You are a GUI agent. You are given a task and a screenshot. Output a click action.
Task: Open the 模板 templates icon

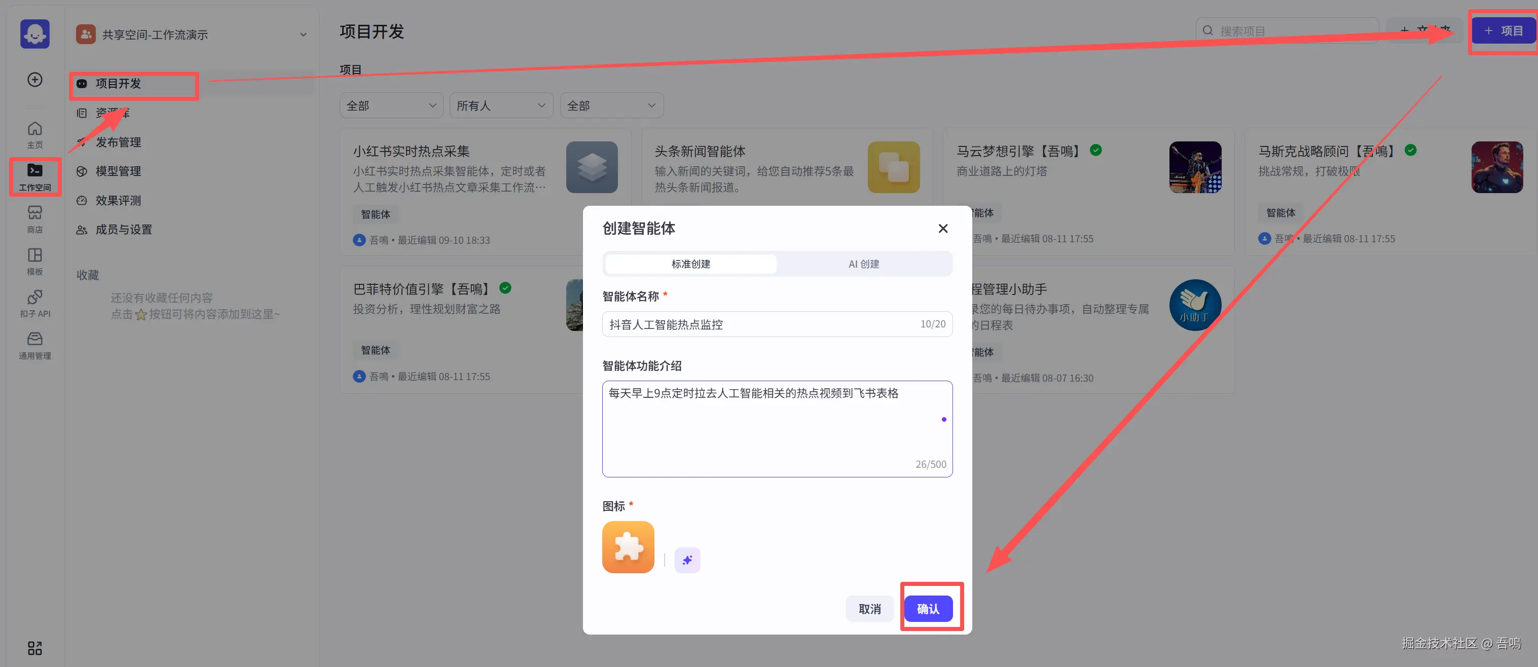coord(34,261)
